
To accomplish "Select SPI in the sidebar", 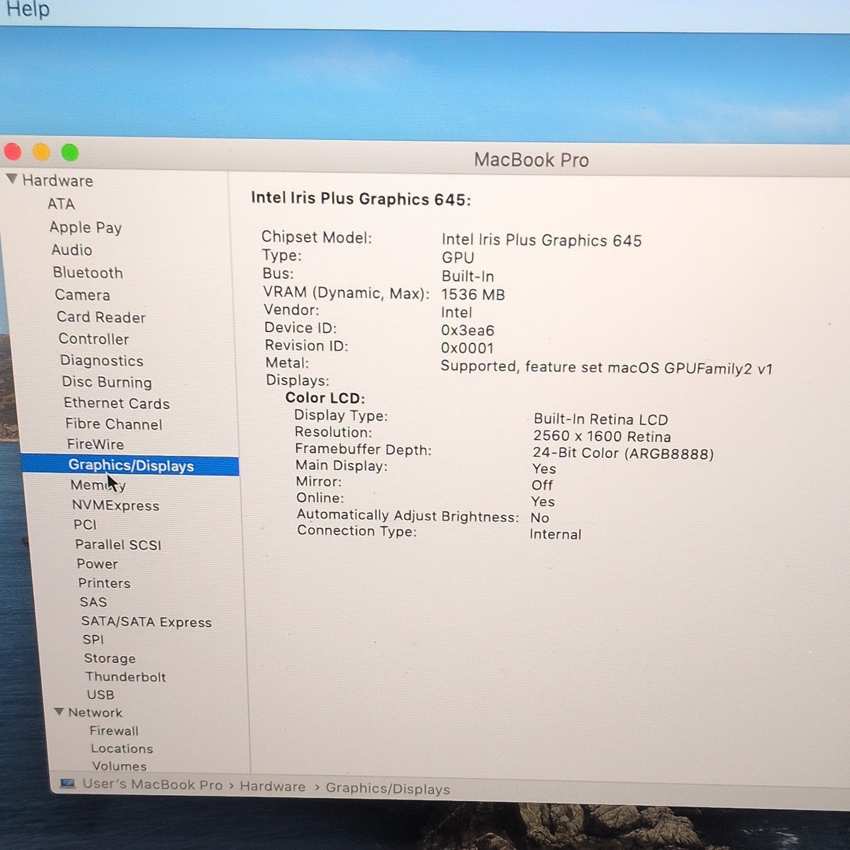I will pos(93,639).
